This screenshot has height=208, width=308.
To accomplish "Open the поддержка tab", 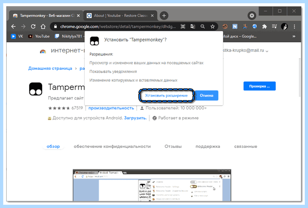I will click(x=208, y=146).
